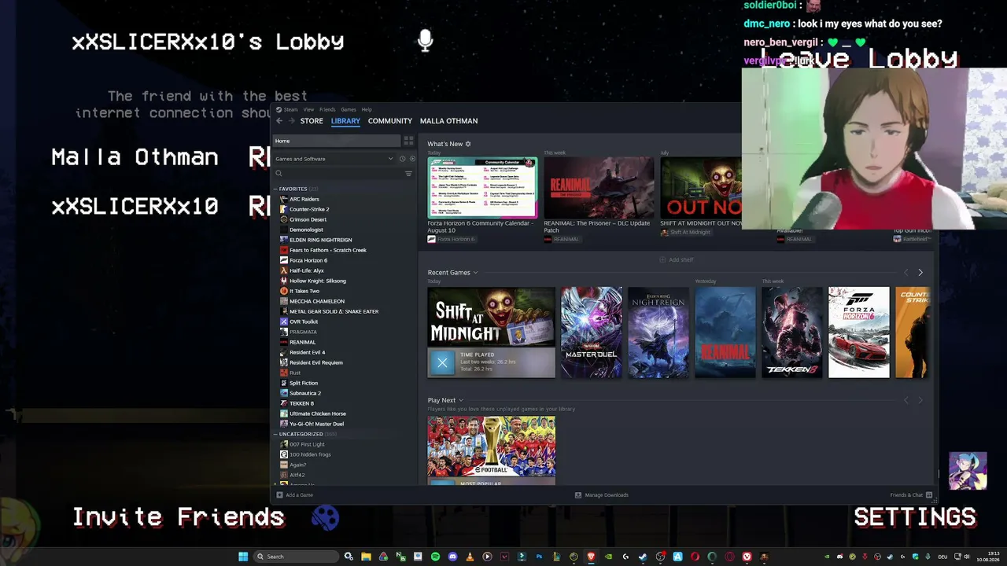Select the Rust game icon

click(x=284, y=373)
